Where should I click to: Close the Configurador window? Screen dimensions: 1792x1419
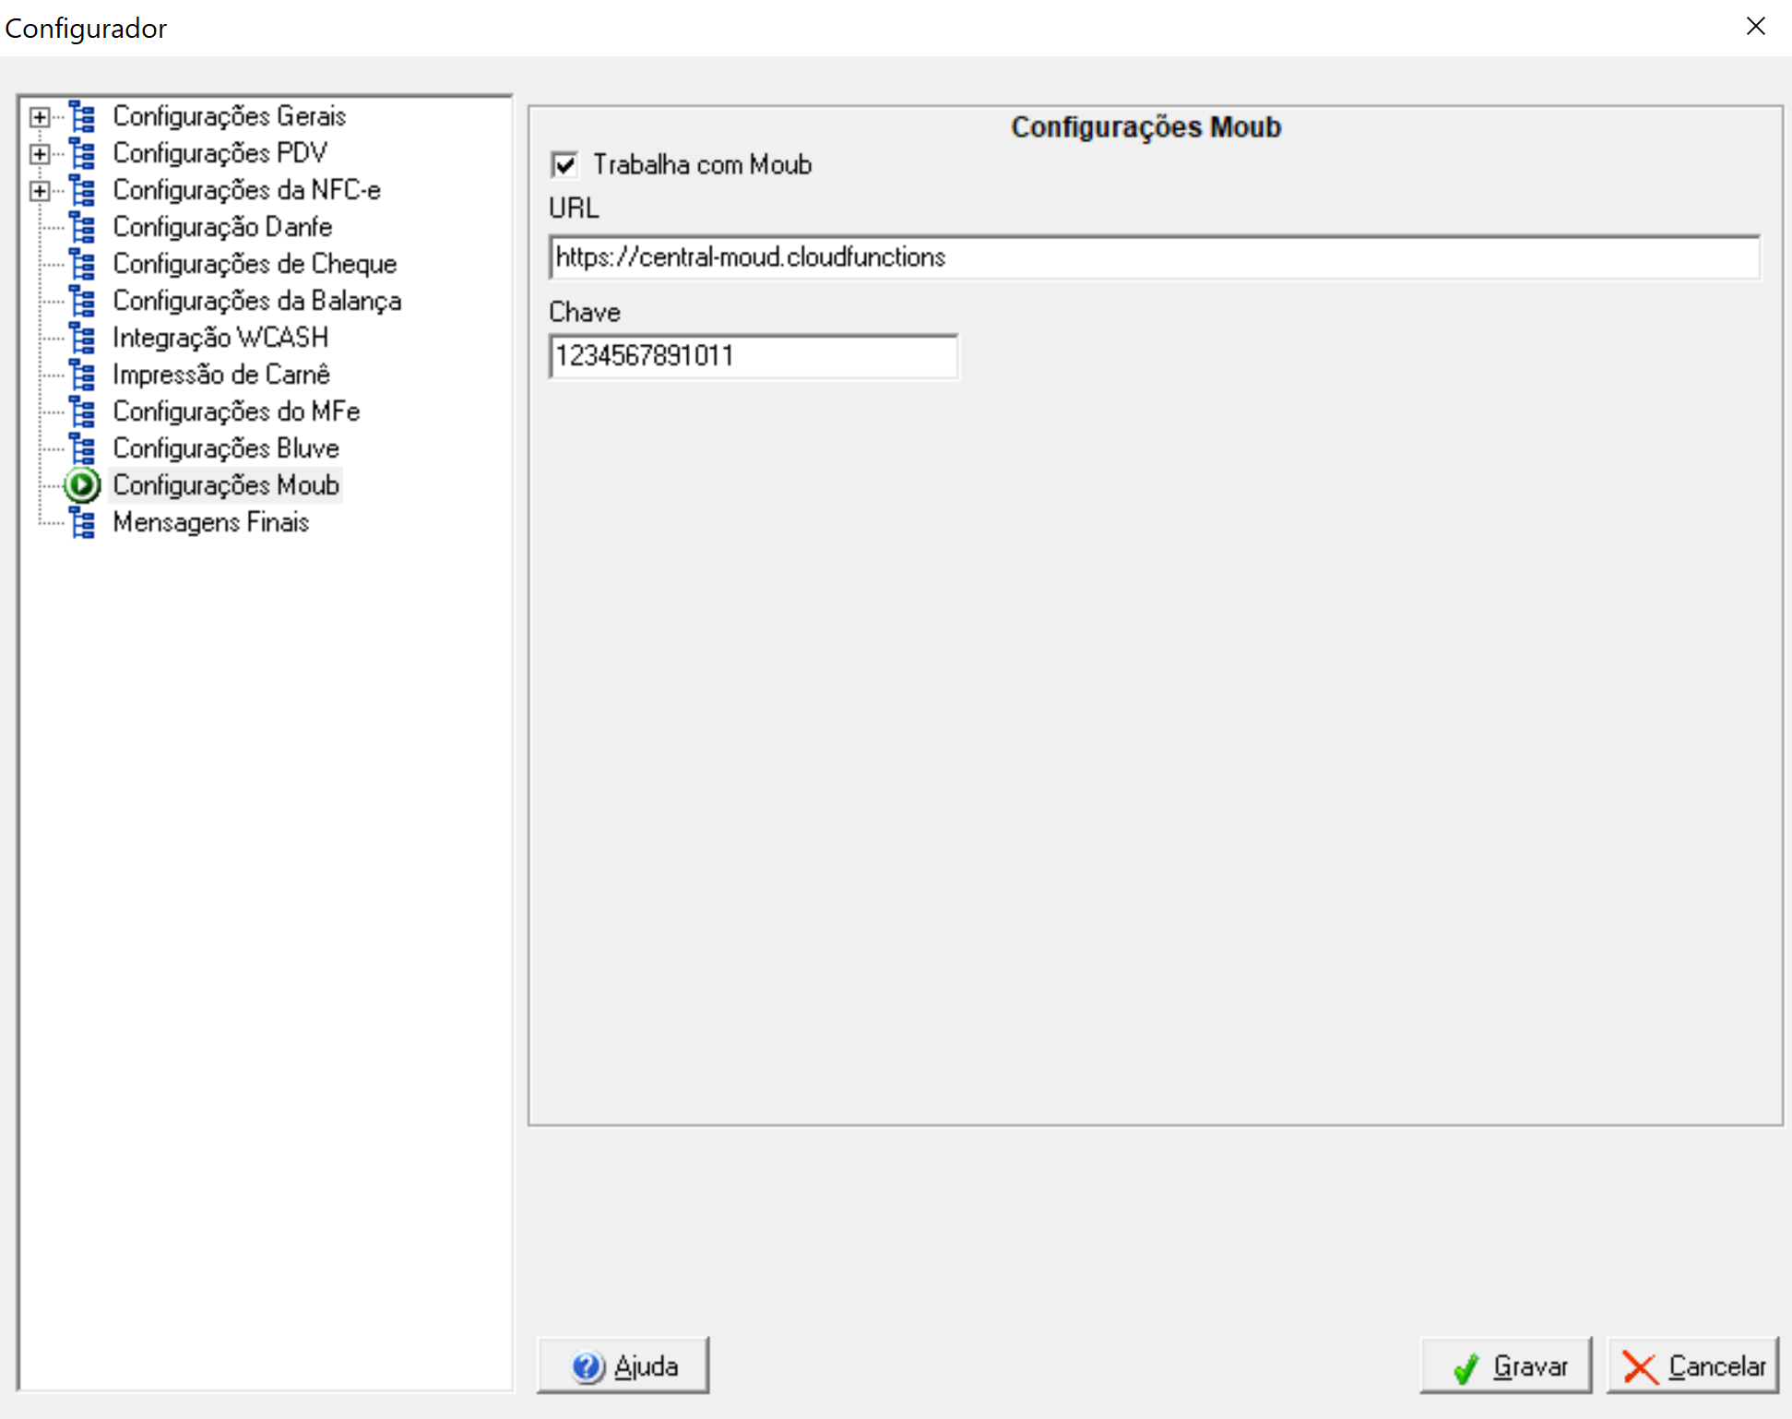coord(1755,27)
